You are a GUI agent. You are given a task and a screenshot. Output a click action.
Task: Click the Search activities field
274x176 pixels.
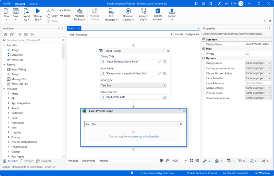33,40
